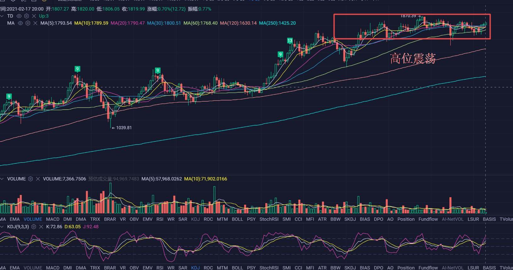Collapse the TD indicator legend chevron
Image resolution: width=513 pixels, height=270 pixels.
(2, 16)
